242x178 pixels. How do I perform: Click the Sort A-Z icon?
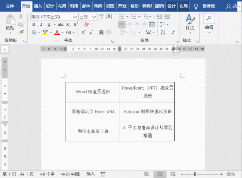(x=163, y=32)
